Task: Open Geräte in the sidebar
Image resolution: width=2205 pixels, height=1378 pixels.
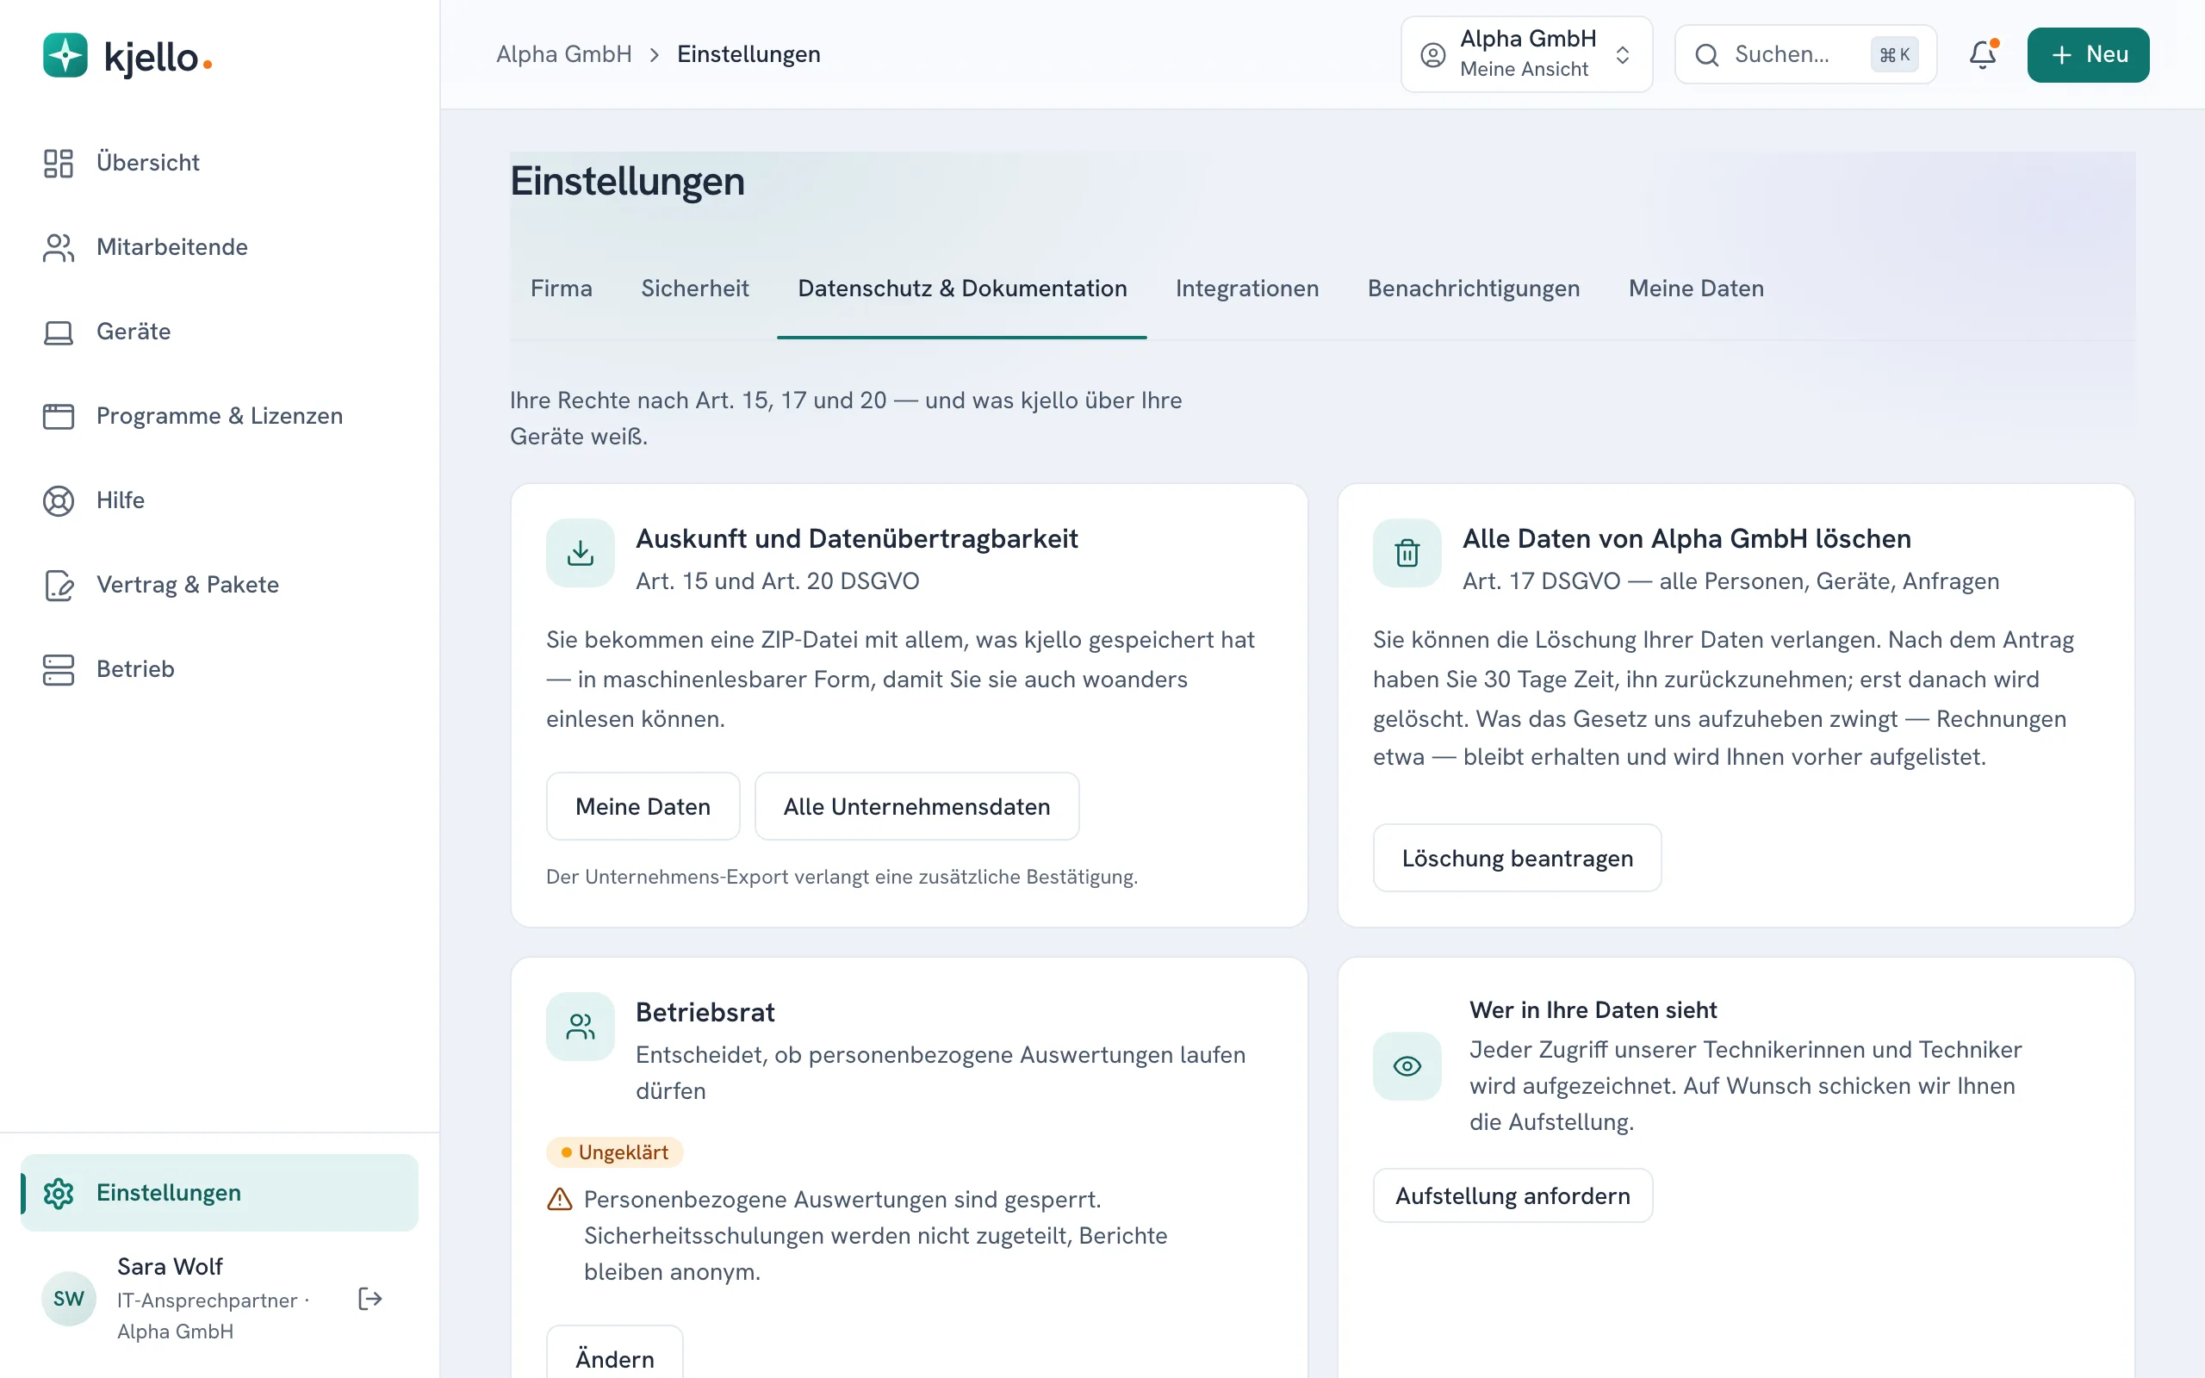Action: click(x=220, y=332)
